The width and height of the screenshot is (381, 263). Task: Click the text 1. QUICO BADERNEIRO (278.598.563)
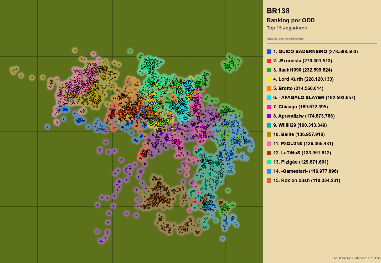pyautogui.click(x=316, y=52)
